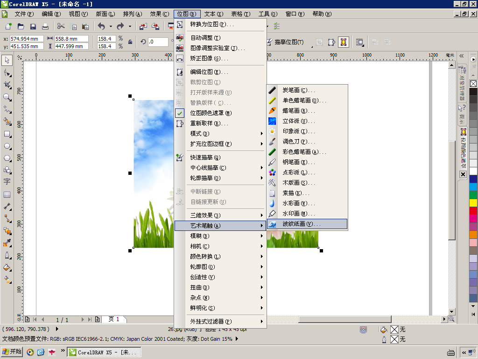Click the vertical scrollbar thumb
Image resolution: width=478 pixels, height=359 pixels.
452,191
